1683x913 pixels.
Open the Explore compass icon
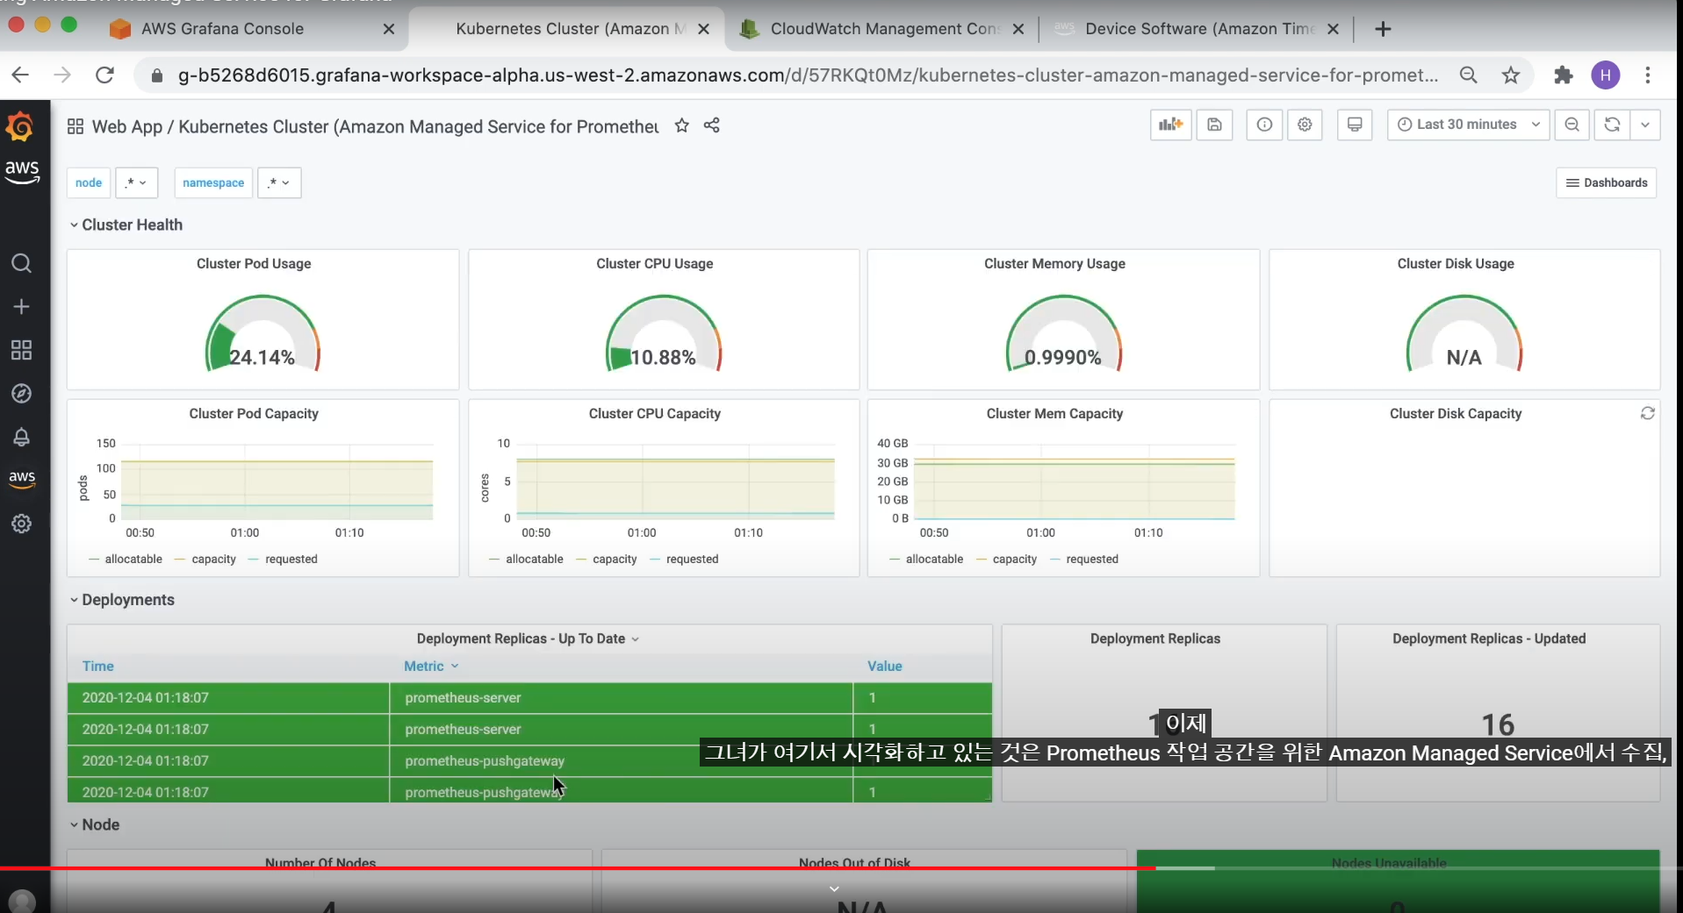pyautogui.click(x=21, y=394)
